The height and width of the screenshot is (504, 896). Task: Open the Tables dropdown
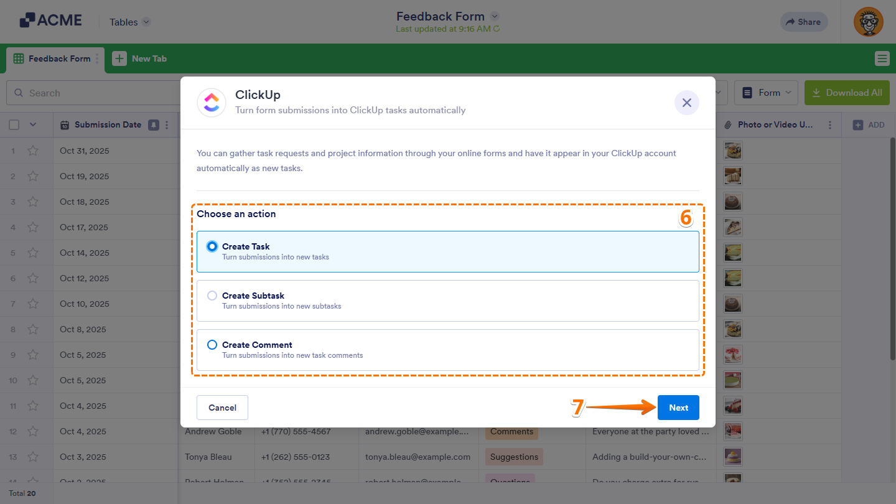129,22
